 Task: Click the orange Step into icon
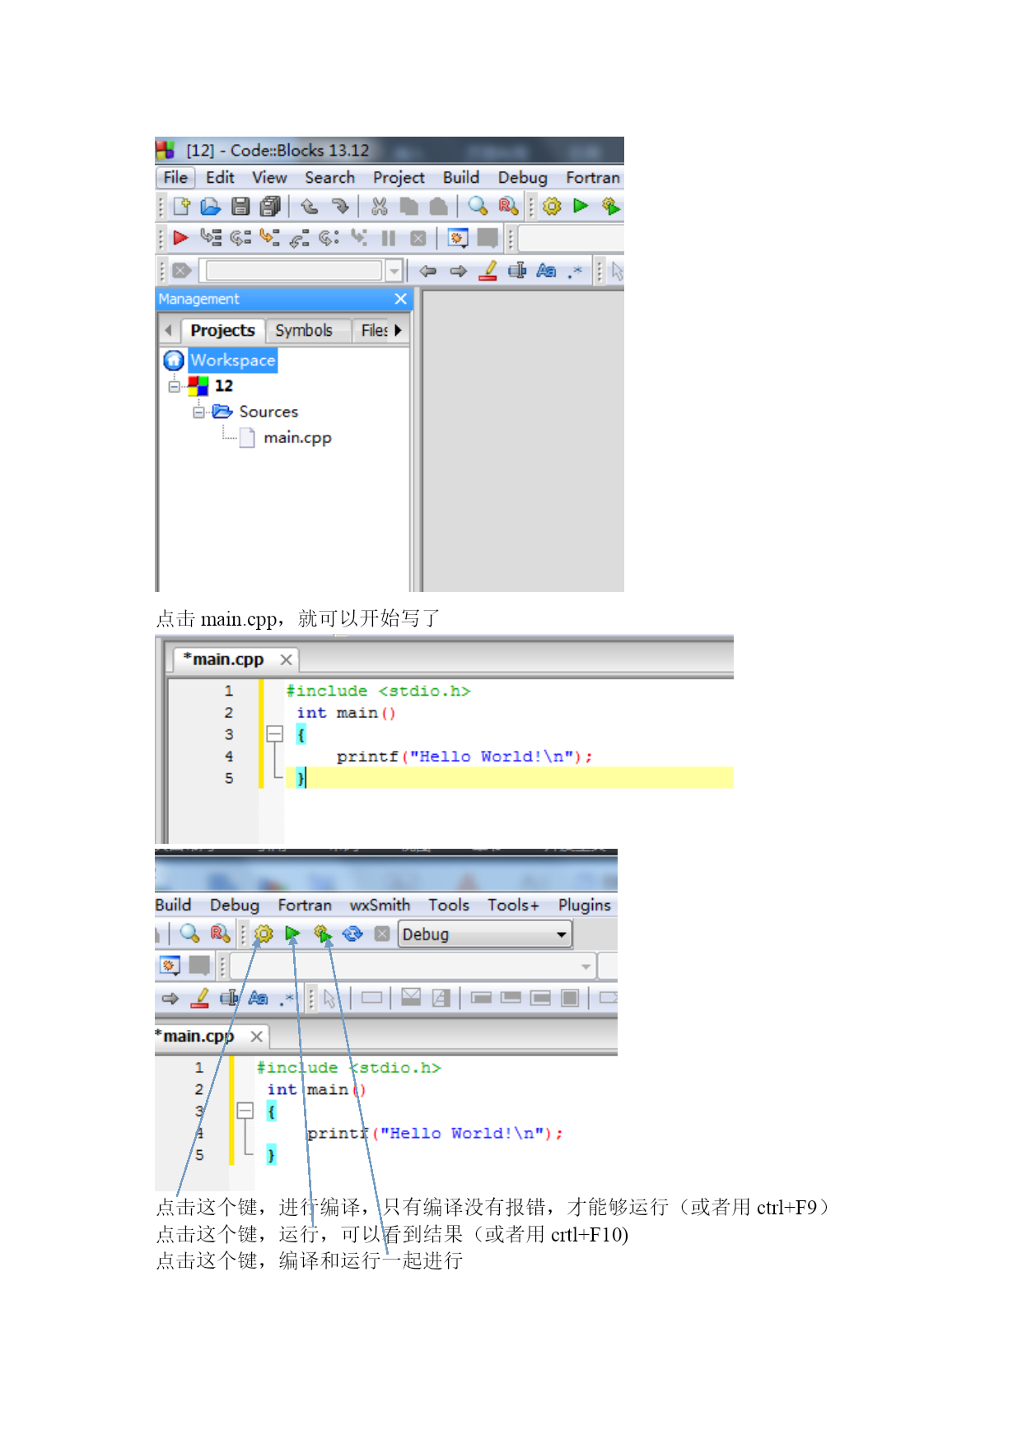coord(268,238)
